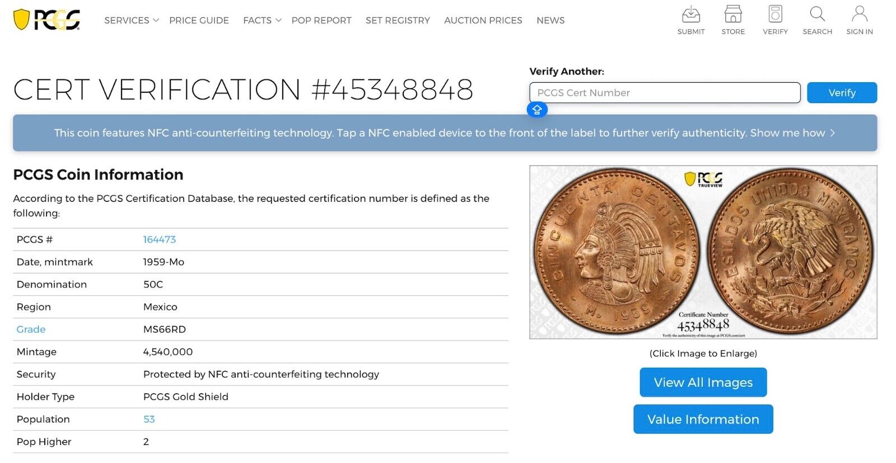Click the Grade link label

coord(31,329)
